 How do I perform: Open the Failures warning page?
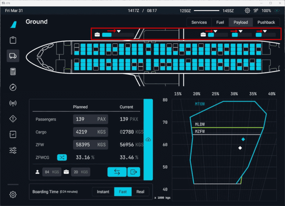[13, 119]
